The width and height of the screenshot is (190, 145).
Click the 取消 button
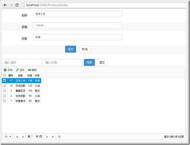[x=85, y=49]
